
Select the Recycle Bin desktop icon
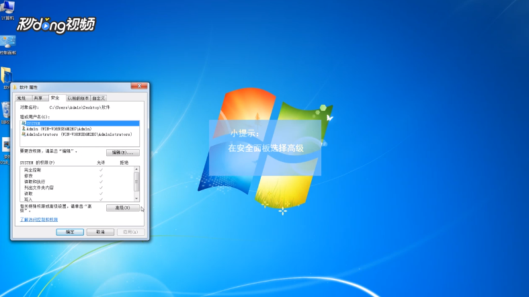5,113
